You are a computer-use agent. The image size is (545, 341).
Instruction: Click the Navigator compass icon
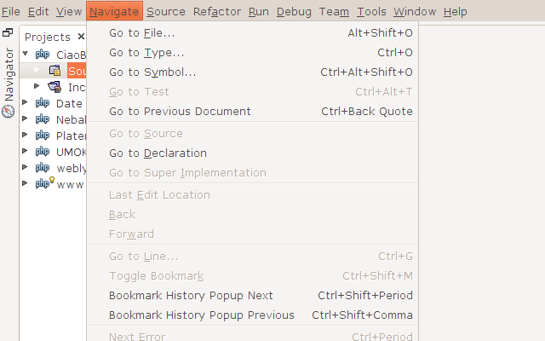(9, 111)
